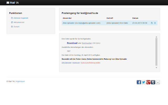
Task: Click the back arrow icon beside Zurück
Action: pyautogui.click(x=12, y=27)
